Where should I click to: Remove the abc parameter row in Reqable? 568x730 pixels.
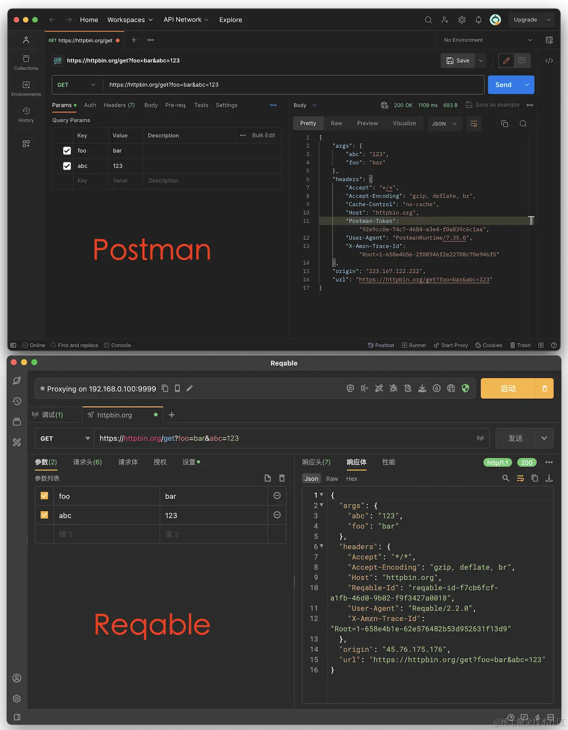[x=277, y=515]
